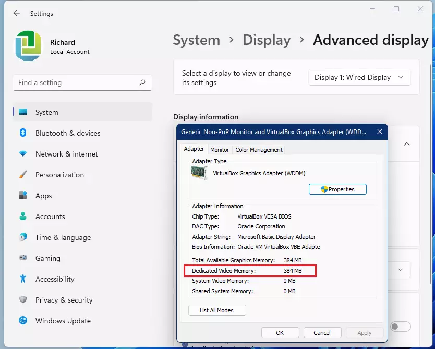
Task: Open the Color Management tab
Action: (x=259, y=150)
